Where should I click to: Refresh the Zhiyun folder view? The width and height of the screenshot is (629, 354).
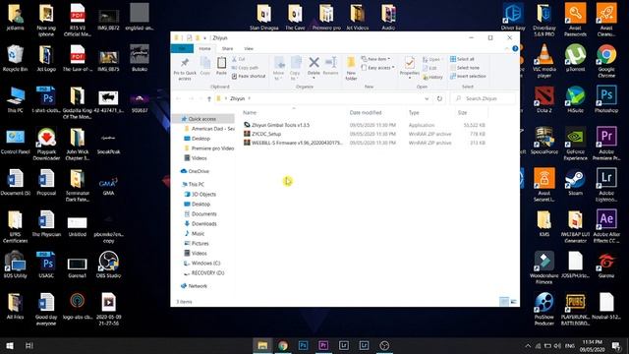pos(439,98)
